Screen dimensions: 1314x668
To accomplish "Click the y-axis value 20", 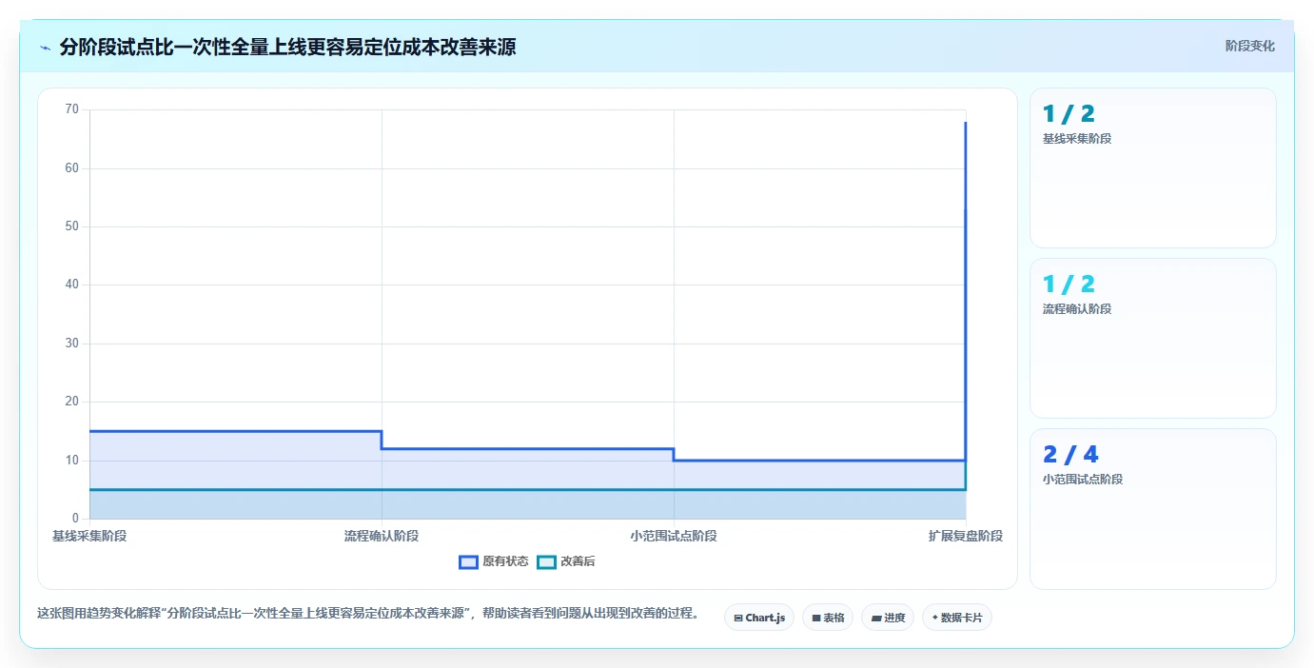I will coord(72,402).
